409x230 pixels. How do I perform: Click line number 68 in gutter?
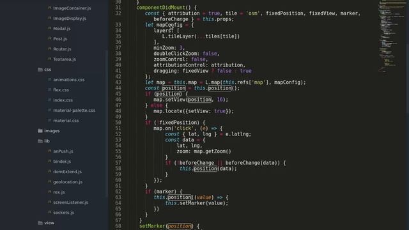(118, 226)
